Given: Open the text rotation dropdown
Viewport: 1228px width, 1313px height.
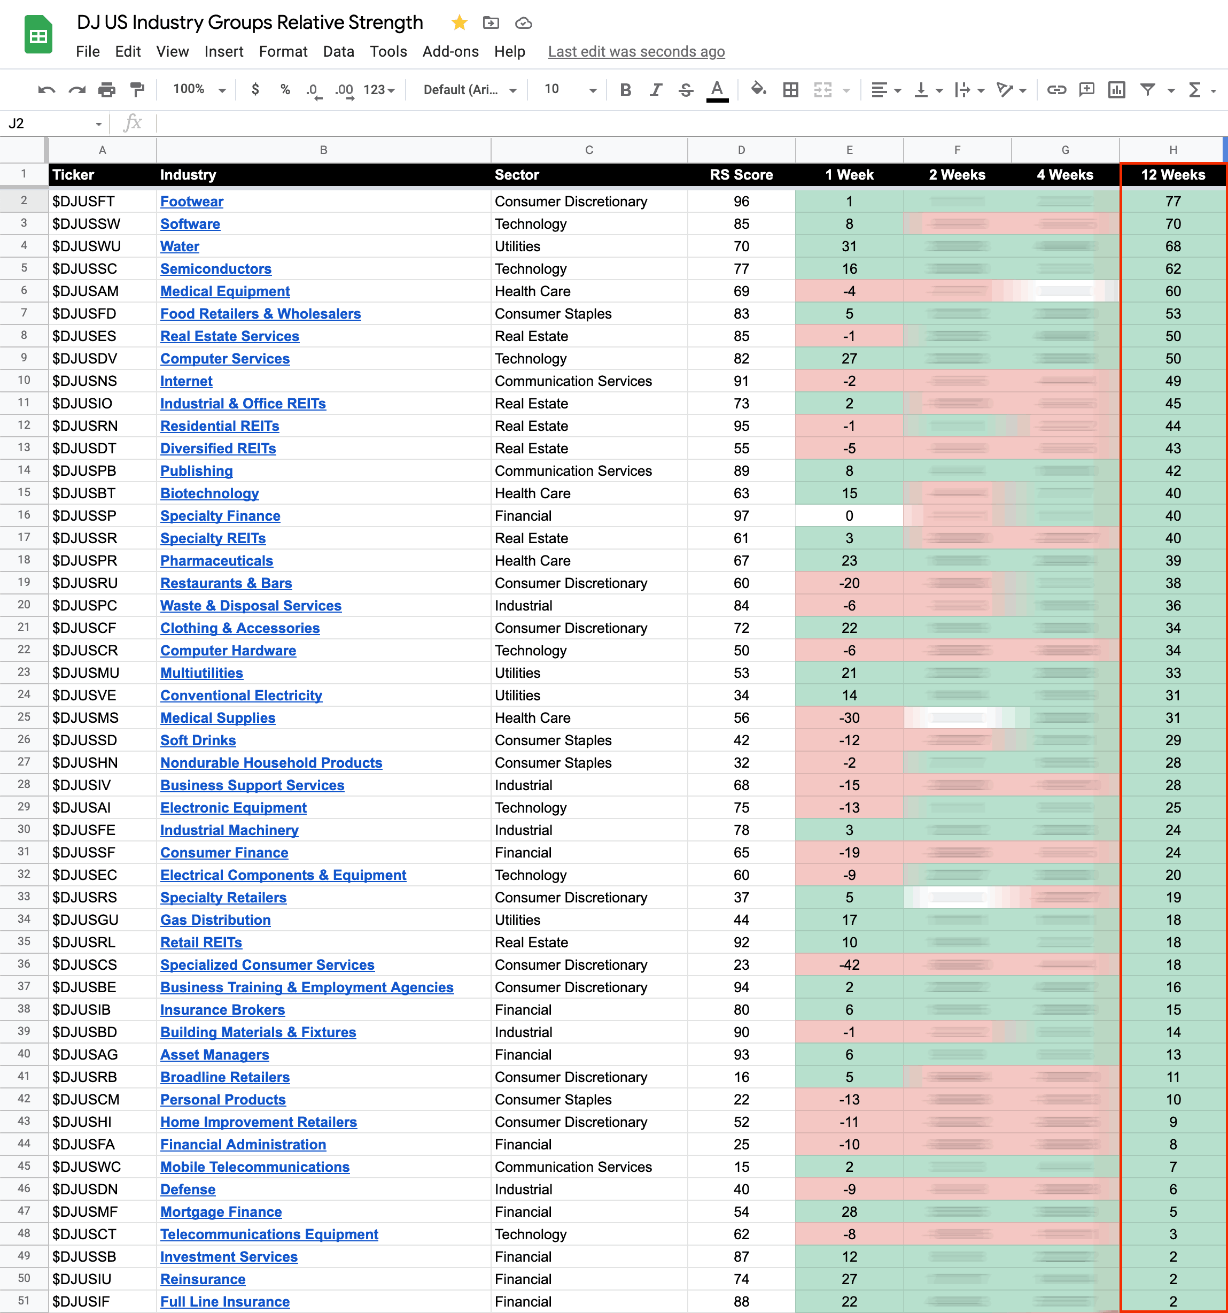Looking at the screenshot, I should coord(1012,90).
